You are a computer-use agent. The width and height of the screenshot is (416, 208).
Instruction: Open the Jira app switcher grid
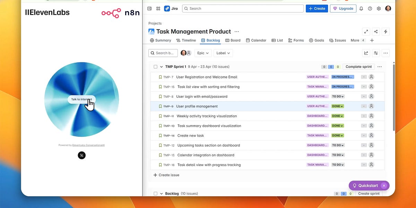click(x=158, y=8)
